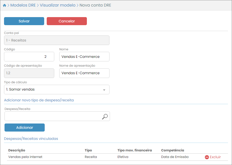Click into the Nome text field
The image size is (232, 165).
84,57
